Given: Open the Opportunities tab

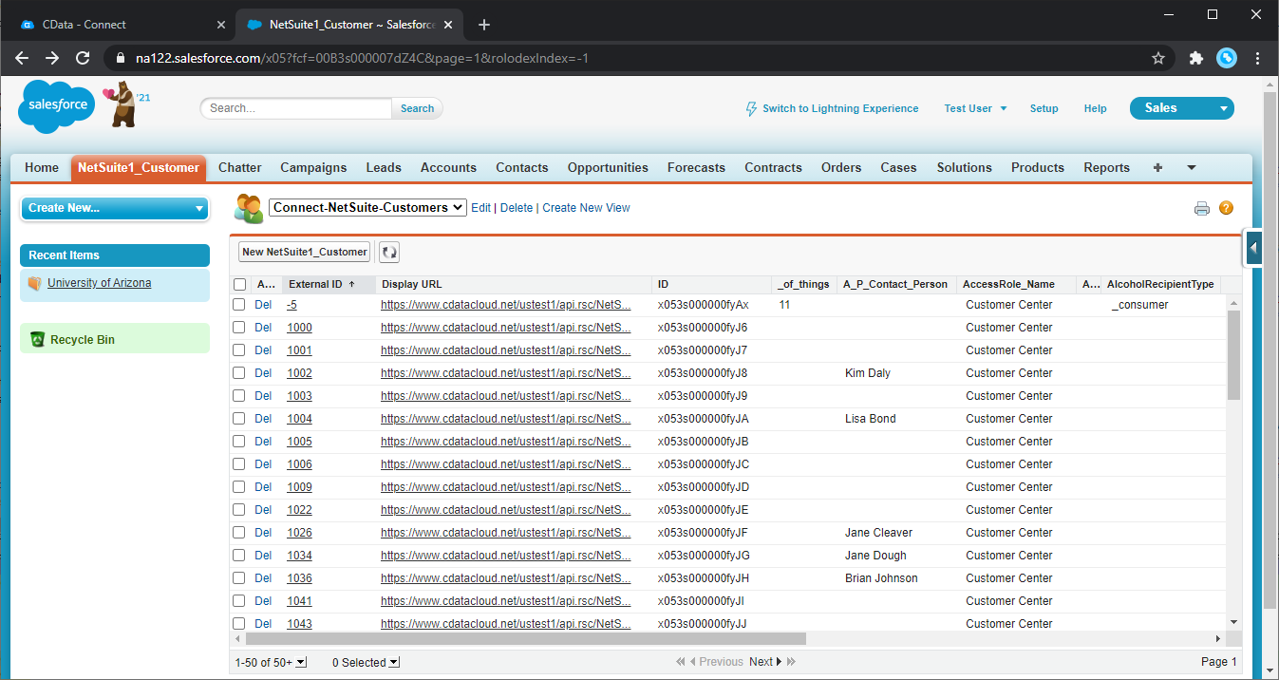Looking at the screenshot, I should [x=608, y=167].
